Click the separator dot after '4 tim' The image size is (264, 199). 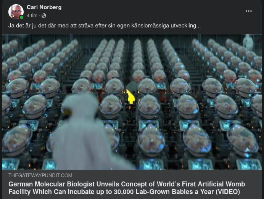point(39,16)
